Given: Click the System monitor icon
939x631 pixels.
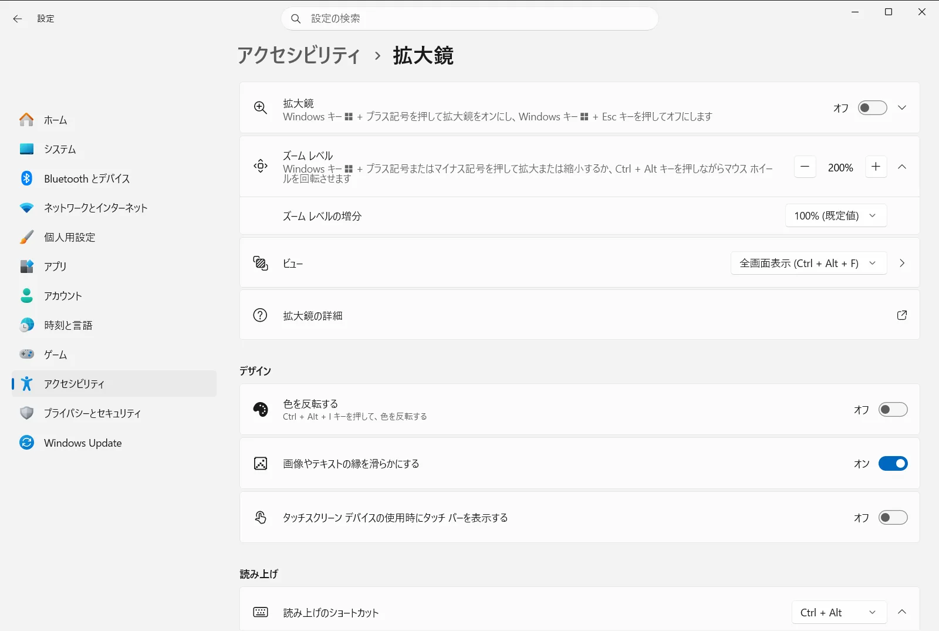Looking at the screenshot, I should pos(26,149).
